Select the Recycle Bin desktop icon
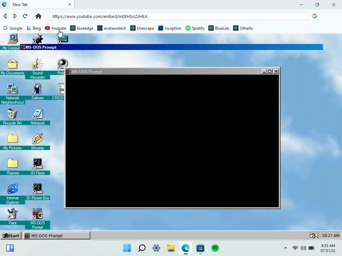The height and width of the screenshot is (256, 342). tap(12, 117)
